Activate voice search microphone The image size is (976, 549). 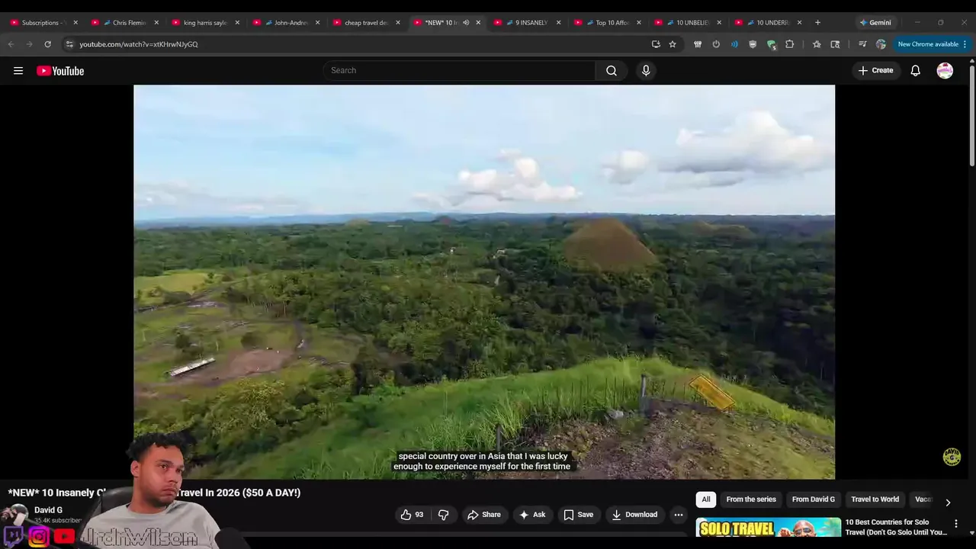pos(646,71)
